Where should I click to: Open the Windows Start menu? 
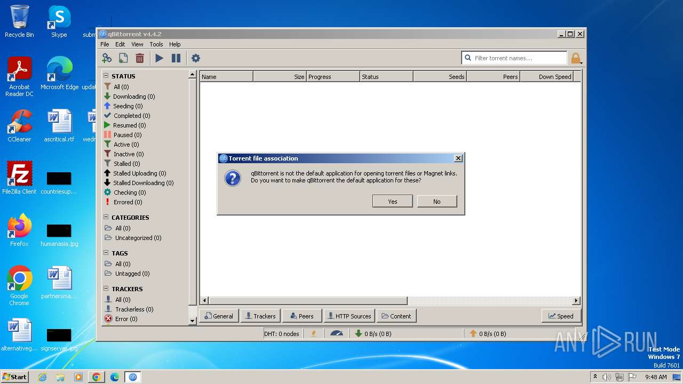click(x=14, y=377)
